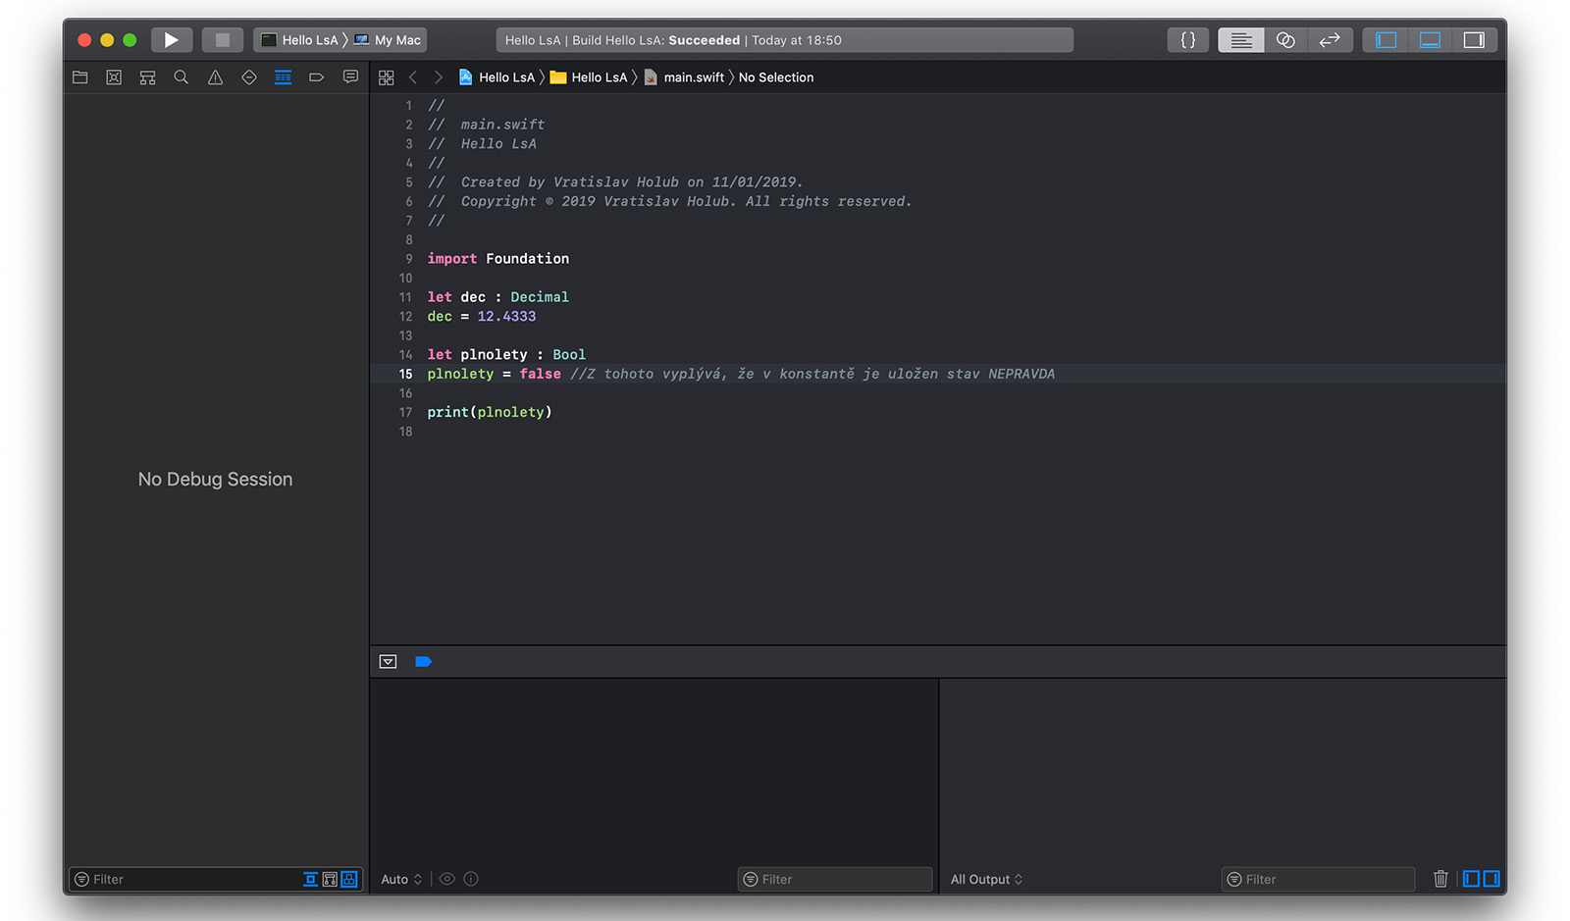The width and height of the screenshot is (1570, 921).
Task: Expand the All Output dropdown
Action: (x=986, y=880)
